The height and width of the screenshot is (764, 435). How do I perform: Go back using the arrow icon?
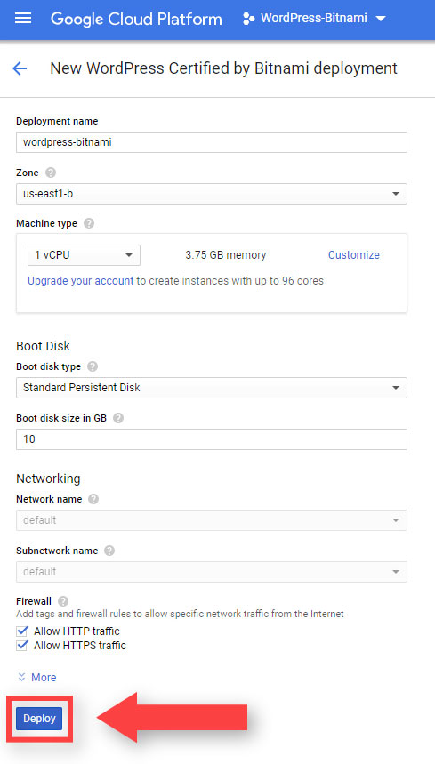pos(20,68)
